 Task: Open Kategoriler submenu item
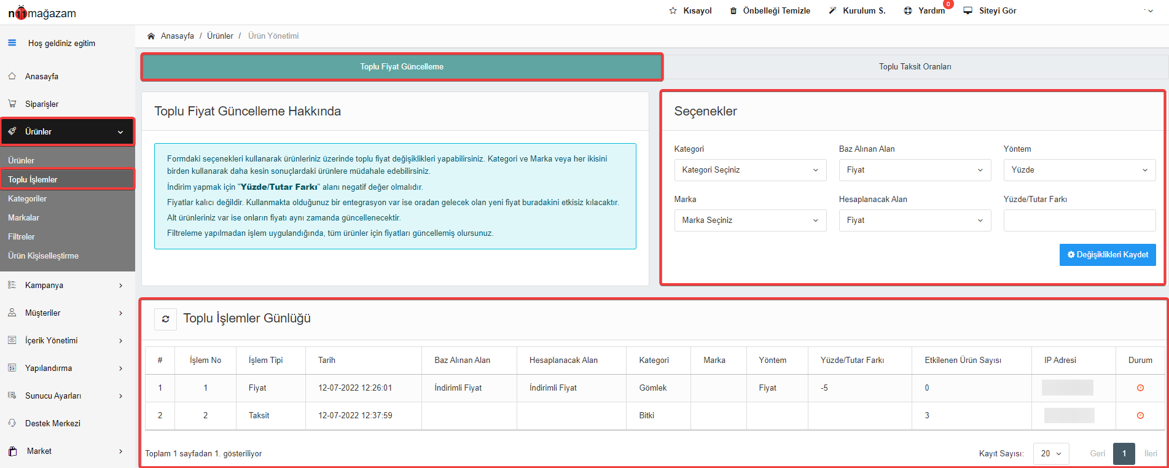click(27, 198)
